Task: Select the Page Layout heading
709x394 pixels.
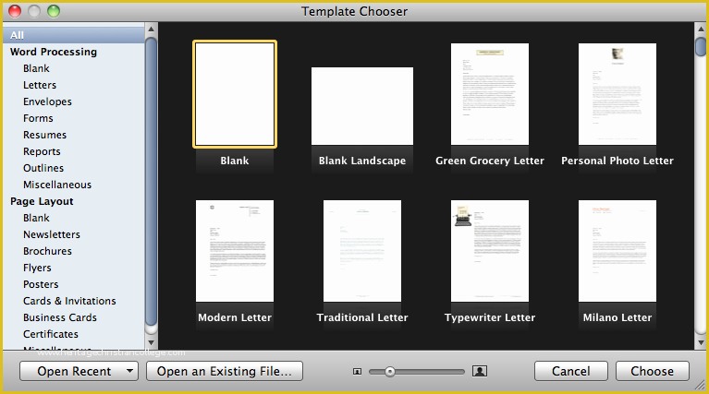Action: point(42,201)
